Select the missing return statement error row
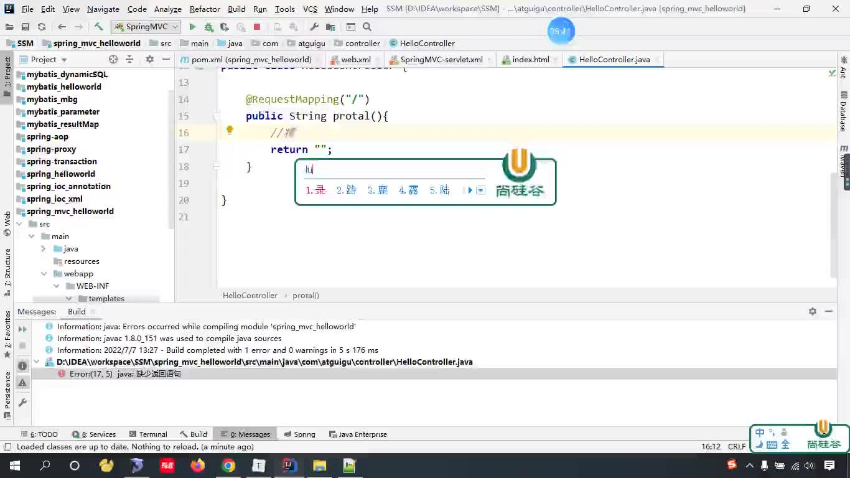Image resolution: width=850 pixels, height=478 pixels. click(434, 374)
